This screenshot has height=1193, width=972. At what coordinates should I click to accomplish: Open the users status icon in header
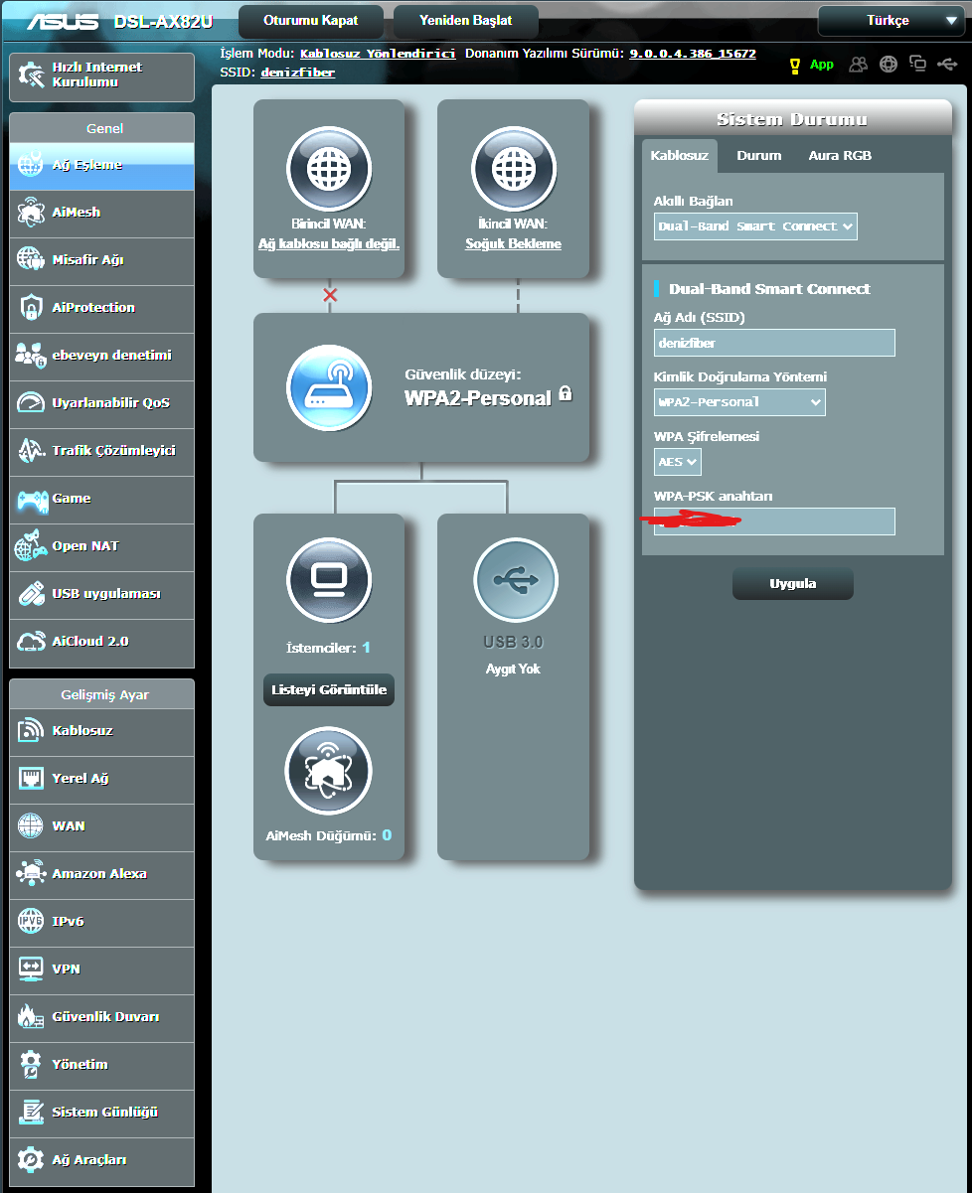tap(859, 65)
